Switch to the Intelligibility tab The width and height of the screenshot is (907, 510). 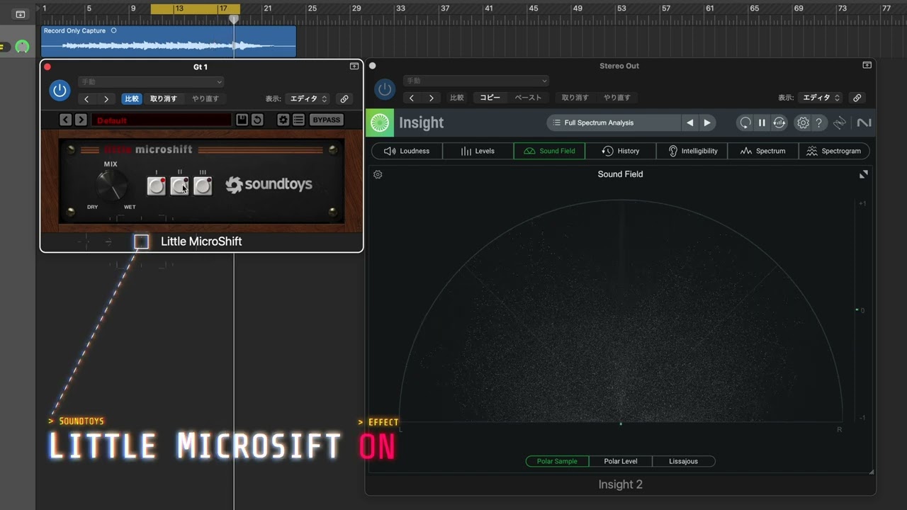[692, 151]
